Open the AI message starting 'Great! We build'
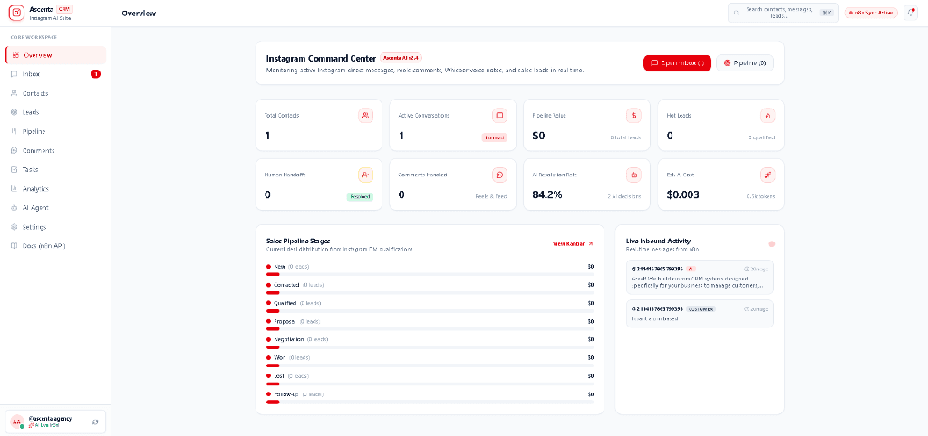 pyautogui.click(x=700, y=277)
